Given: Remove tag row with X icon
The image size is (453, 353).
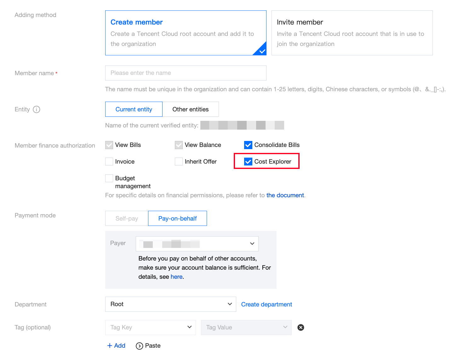Looking at the screenshot, I should pos(301,328).
